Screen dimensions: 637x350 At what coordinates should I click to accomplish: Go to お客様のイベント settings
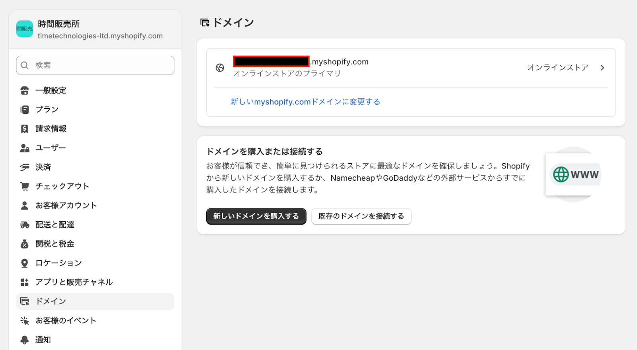pos(66,321)
